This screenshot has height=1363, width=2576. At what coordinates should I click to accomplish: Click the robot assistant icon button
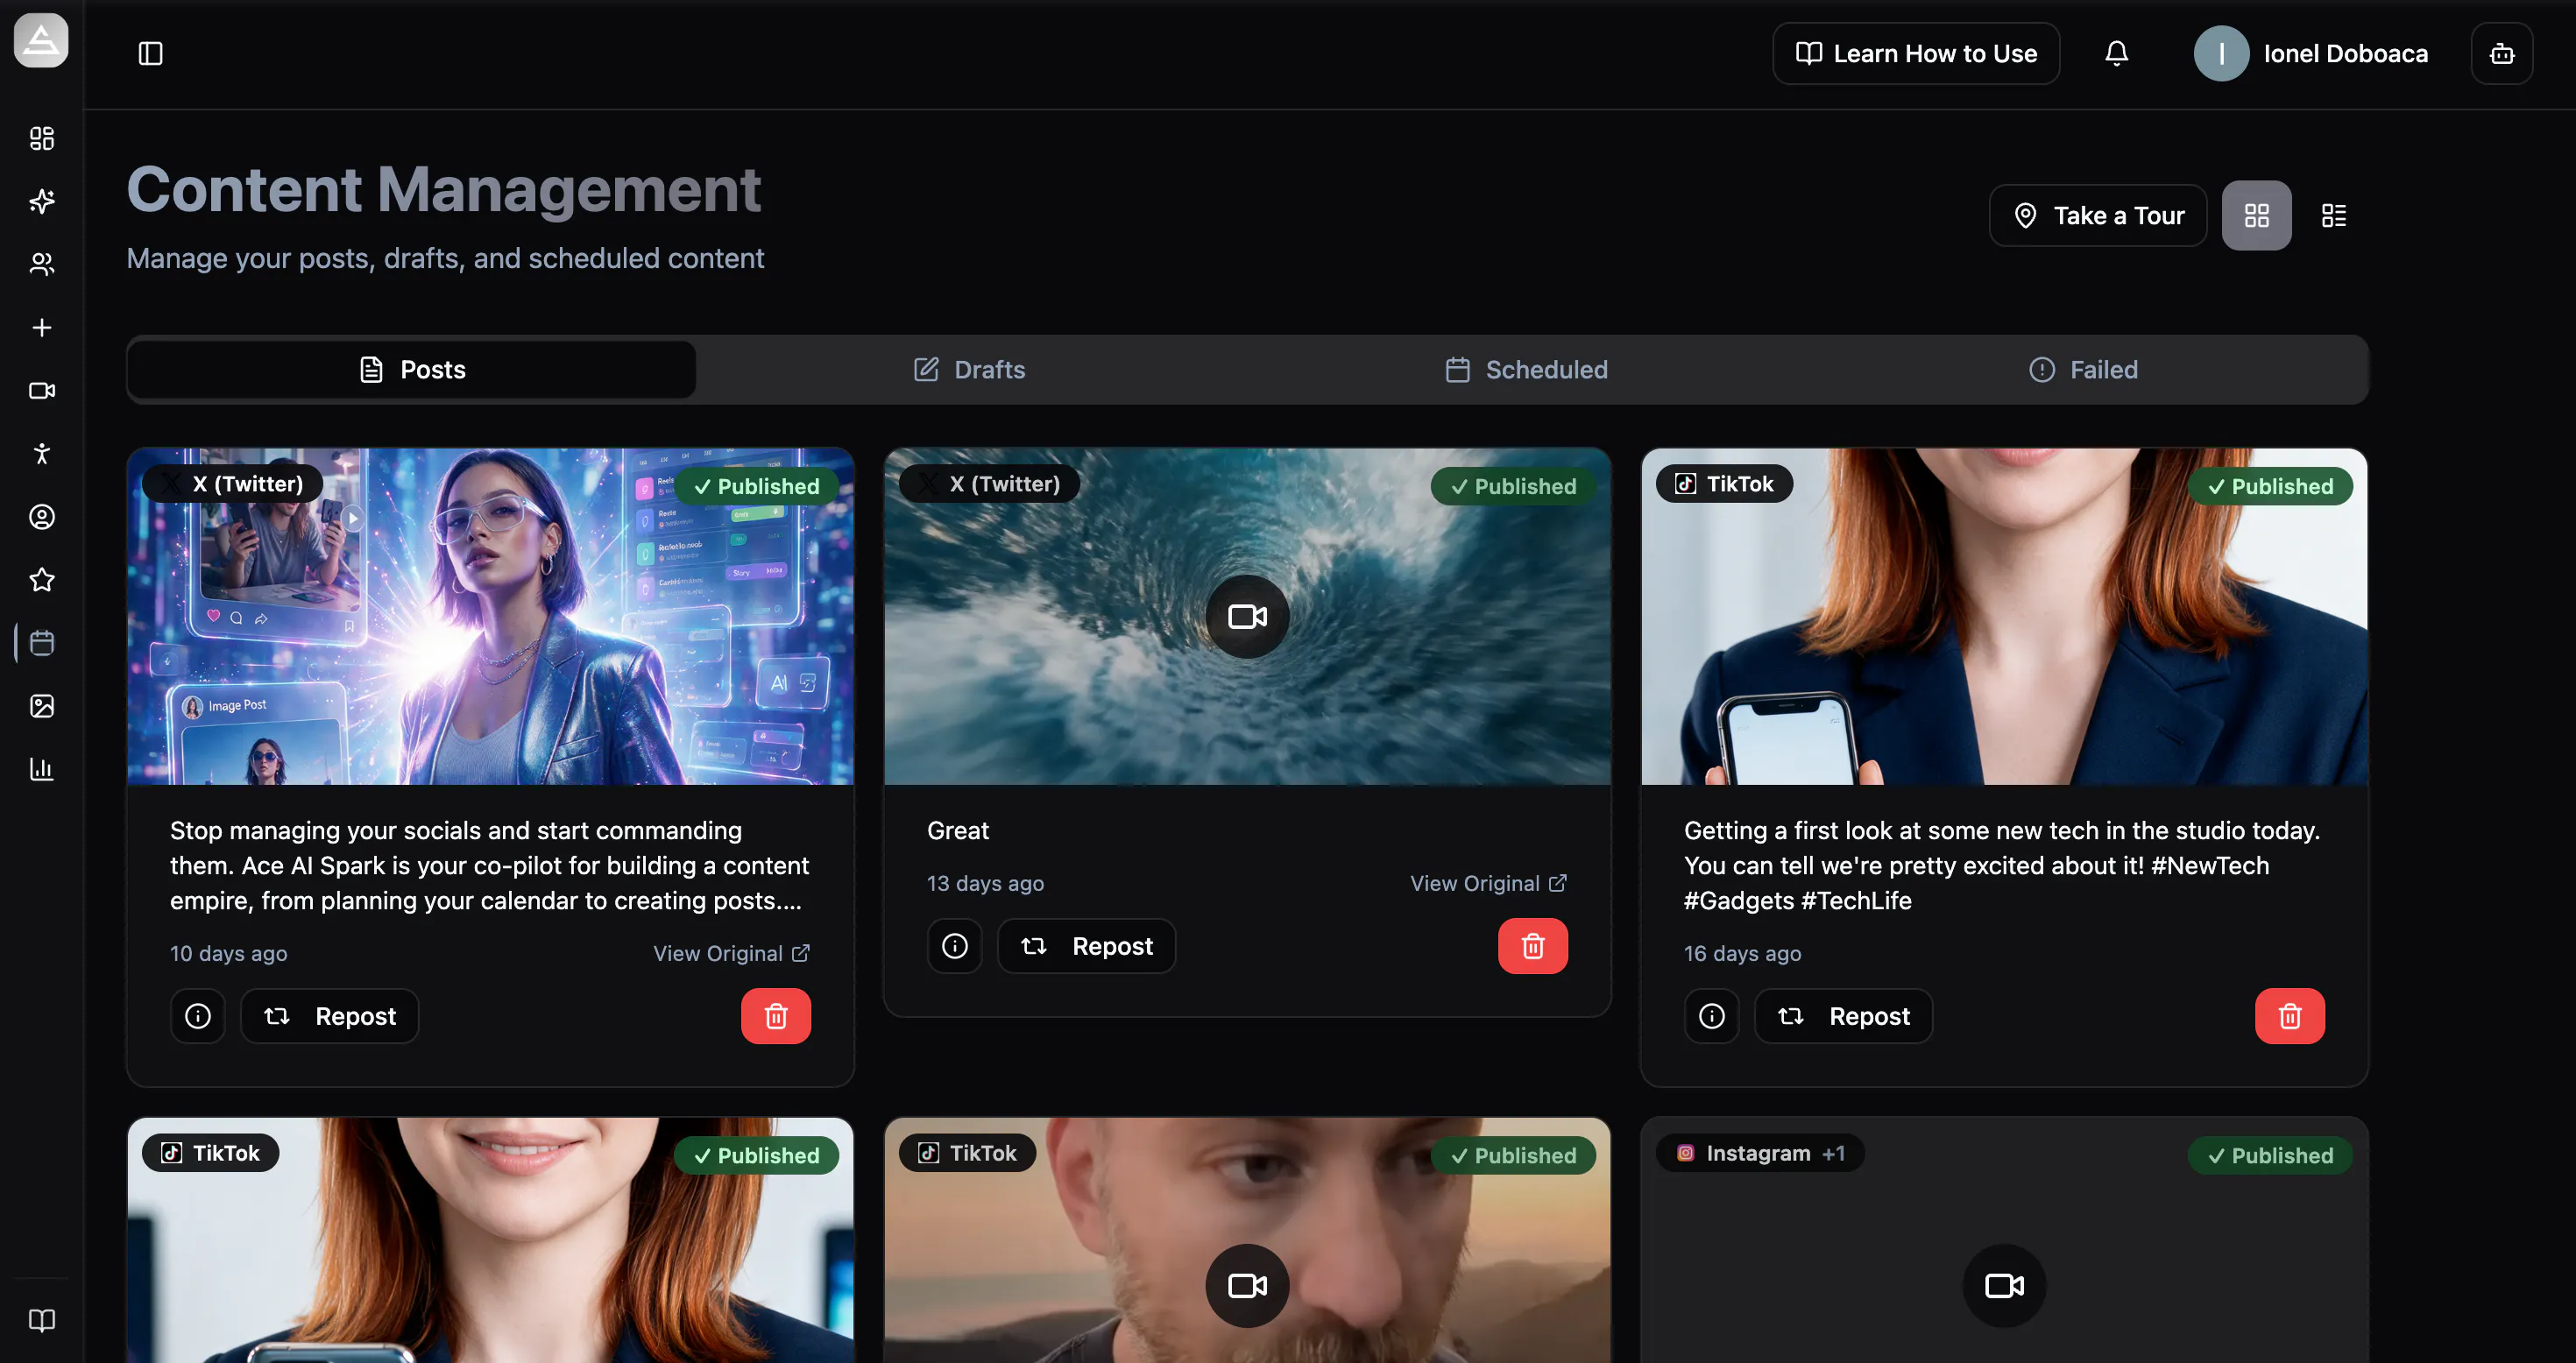pyautogui.click(x=2501, y=53)
